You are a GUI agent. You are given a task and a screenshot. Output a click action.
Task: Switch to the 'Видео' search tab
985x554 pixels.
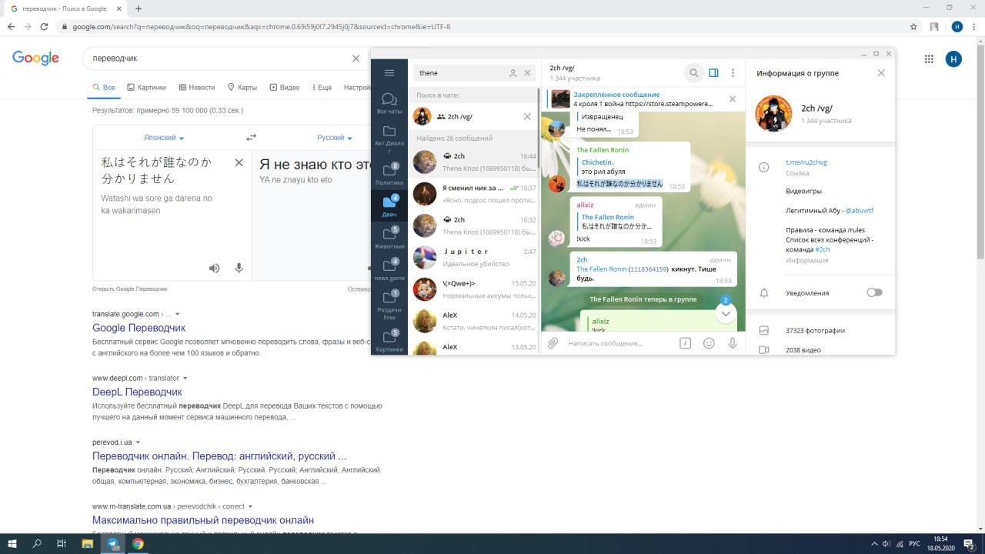click(x=285, y=88)
